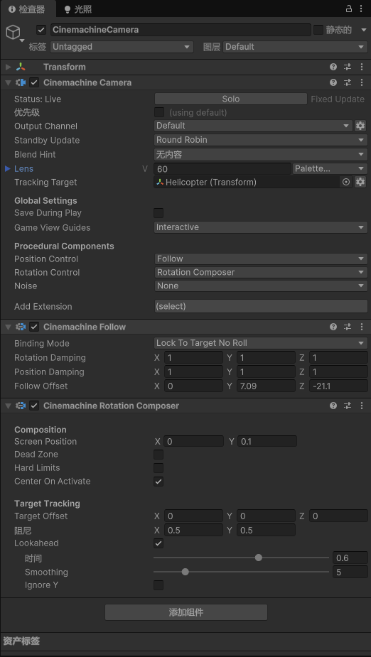Click the 添加组件 Add Component button
This screenshot has width=371, height=657.
[186, 612]
